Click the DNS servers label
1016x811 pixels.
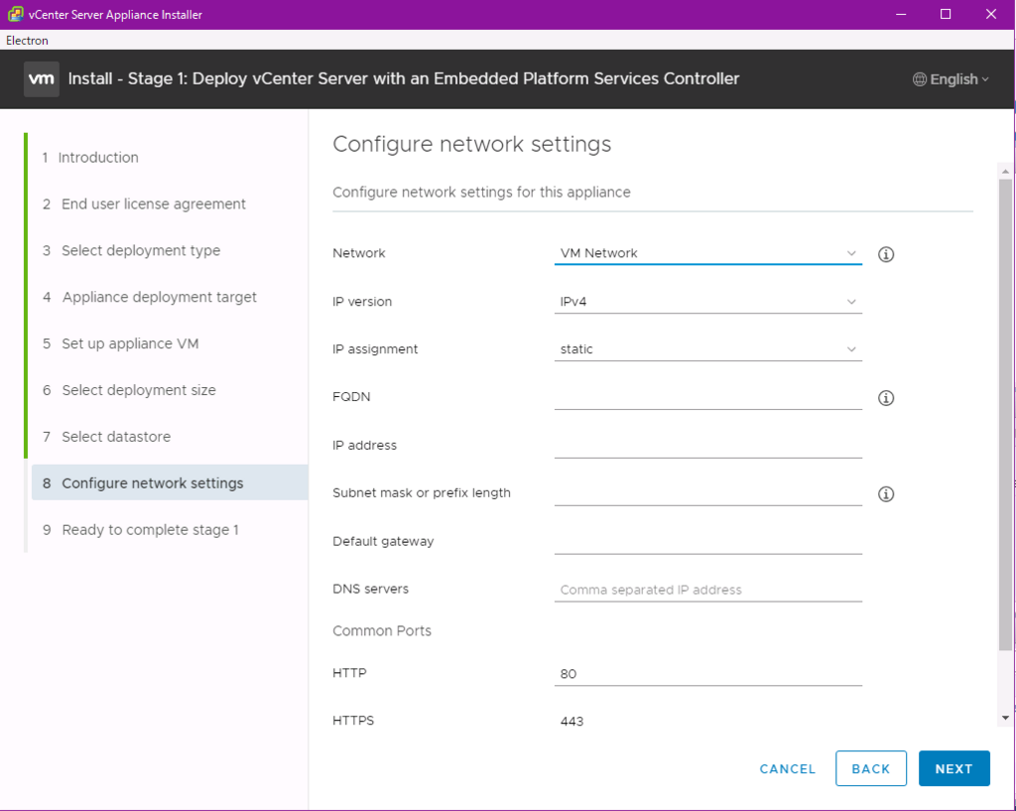point(371,590)
